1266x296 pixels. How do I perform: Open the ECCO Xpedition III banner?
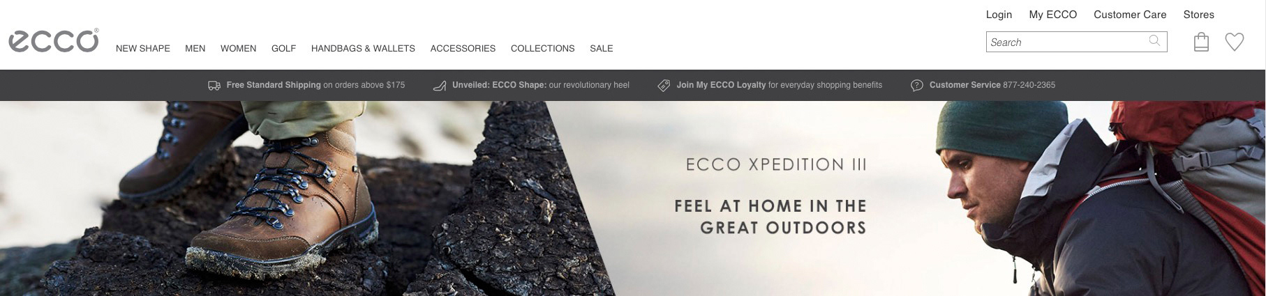tap(633, 198)
